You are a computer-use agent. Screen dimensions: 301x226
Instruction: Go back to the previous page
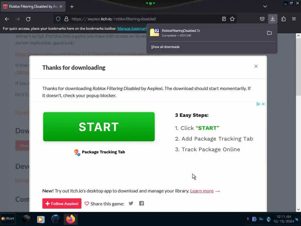(x=7, y=19)
